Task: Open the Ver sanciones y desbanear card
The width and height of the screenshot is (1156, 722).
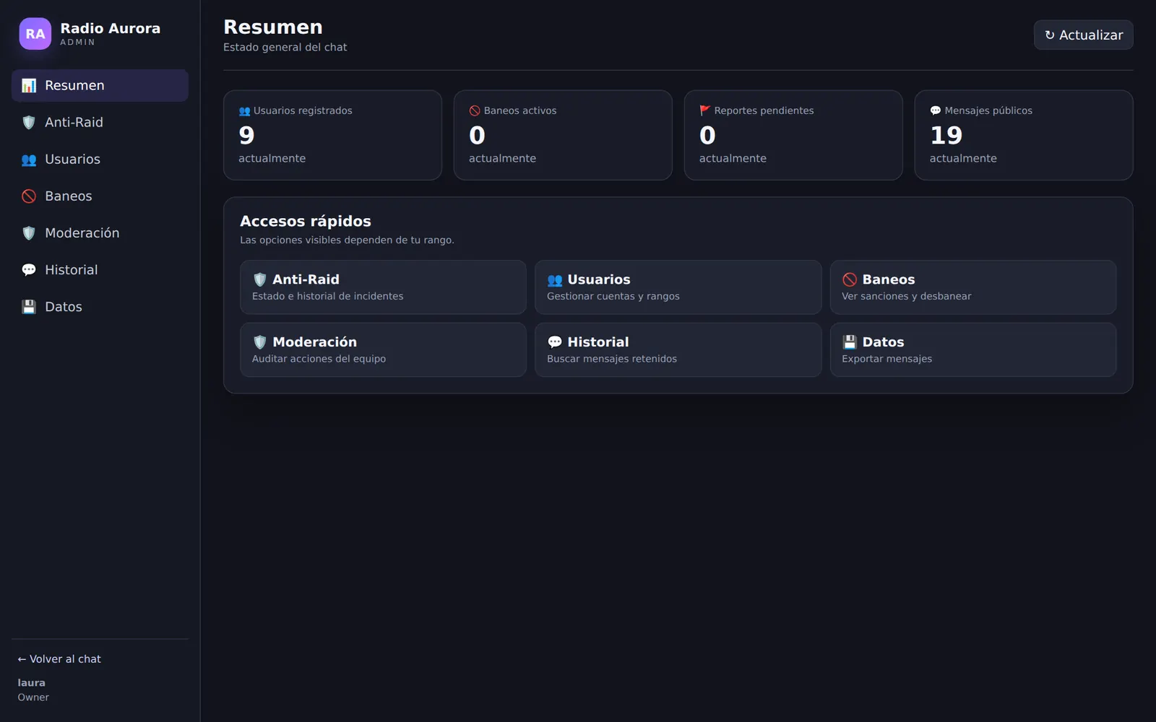Action: (972, 287)
